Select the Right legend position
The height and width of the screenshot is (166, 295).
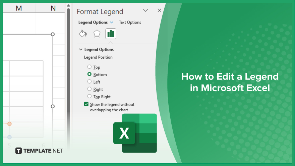pos(90,89)
